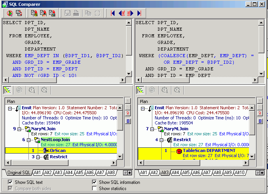This screenshot has width=268, height=194.
Task: Click the clock 'N' icon in left pane
Action: [x=44, y=90]
